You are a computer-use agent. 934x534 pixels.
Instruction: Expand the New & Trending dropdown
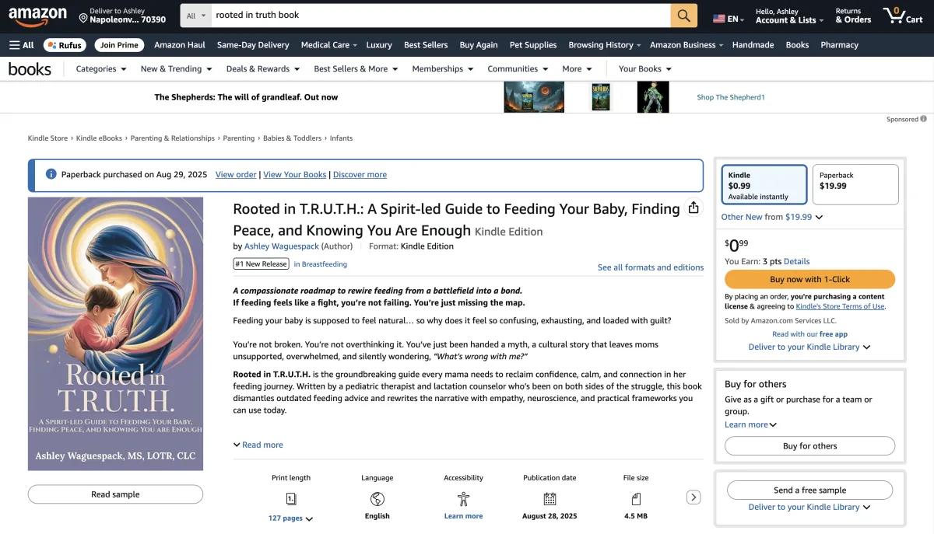[176, 69]
